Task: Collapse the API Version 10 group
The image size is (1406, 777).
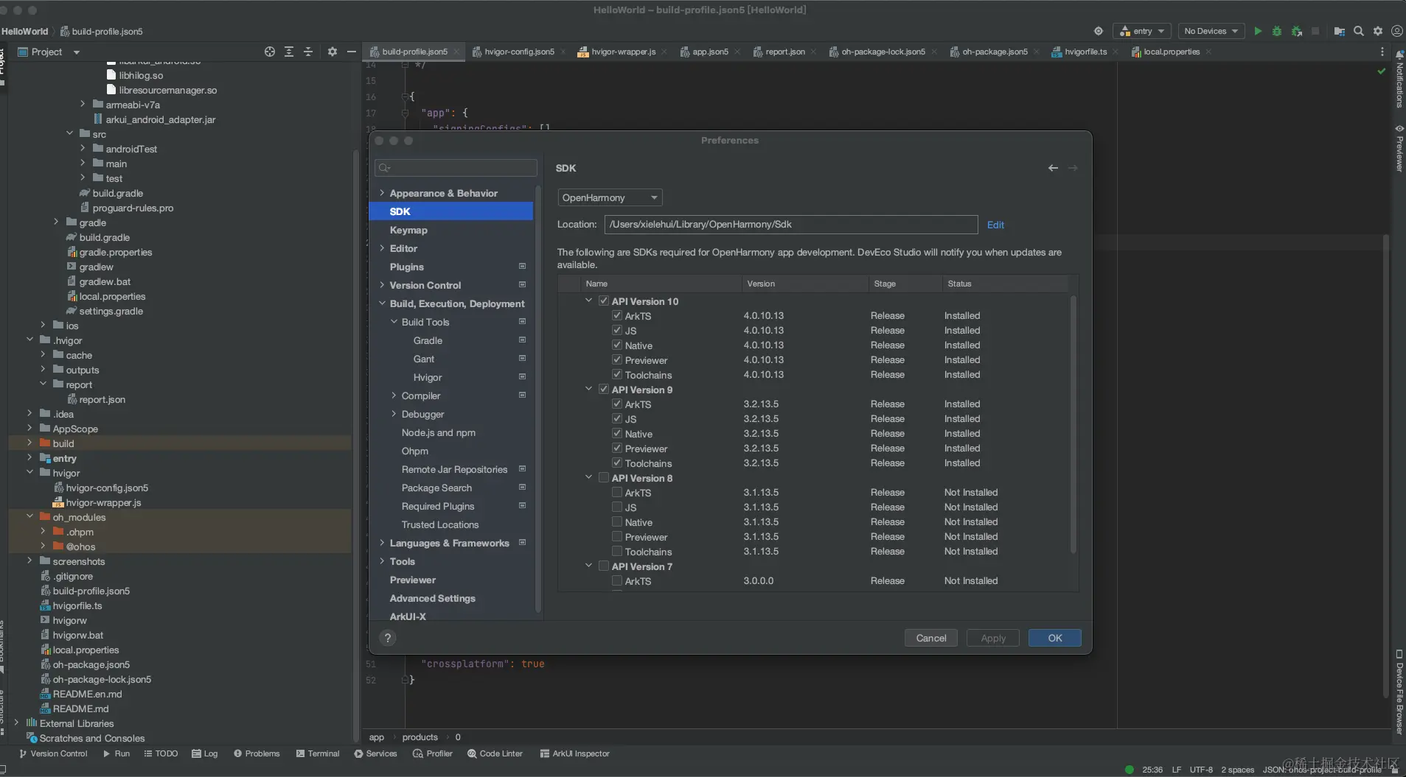Action: point(588,301)
